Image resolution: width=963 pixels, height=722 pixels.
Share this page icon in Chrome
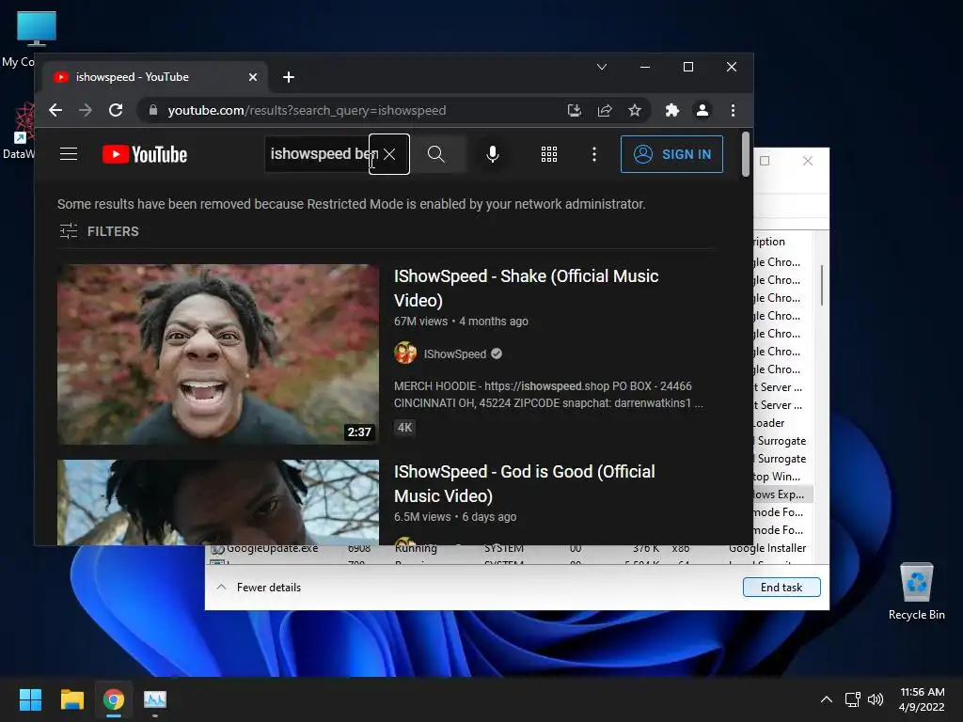coord(605,111)
